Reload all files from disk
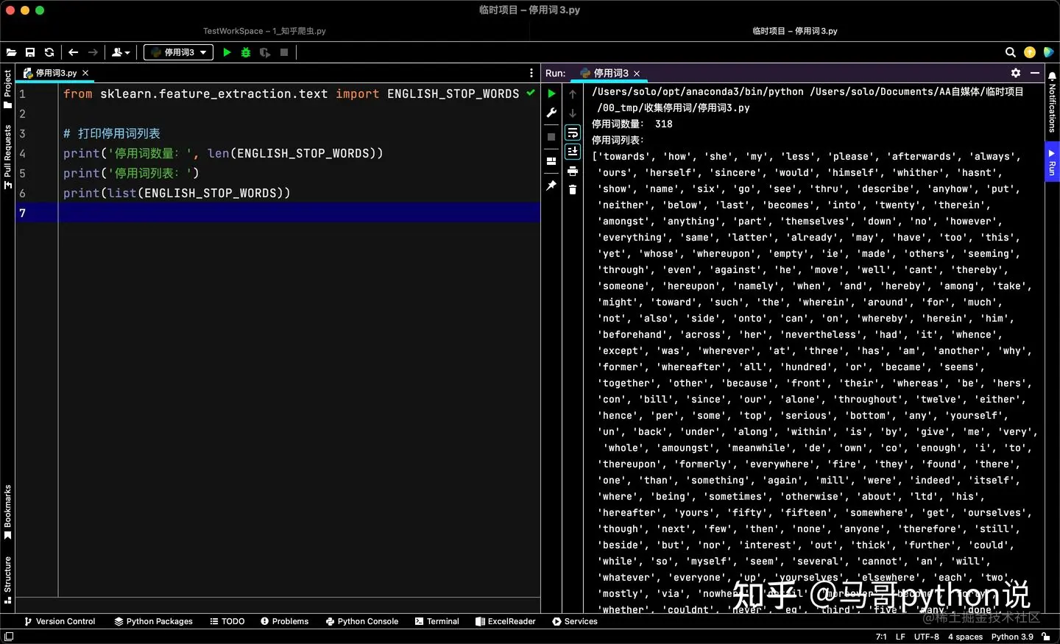The image size is (1060, 644). point(49,52)
